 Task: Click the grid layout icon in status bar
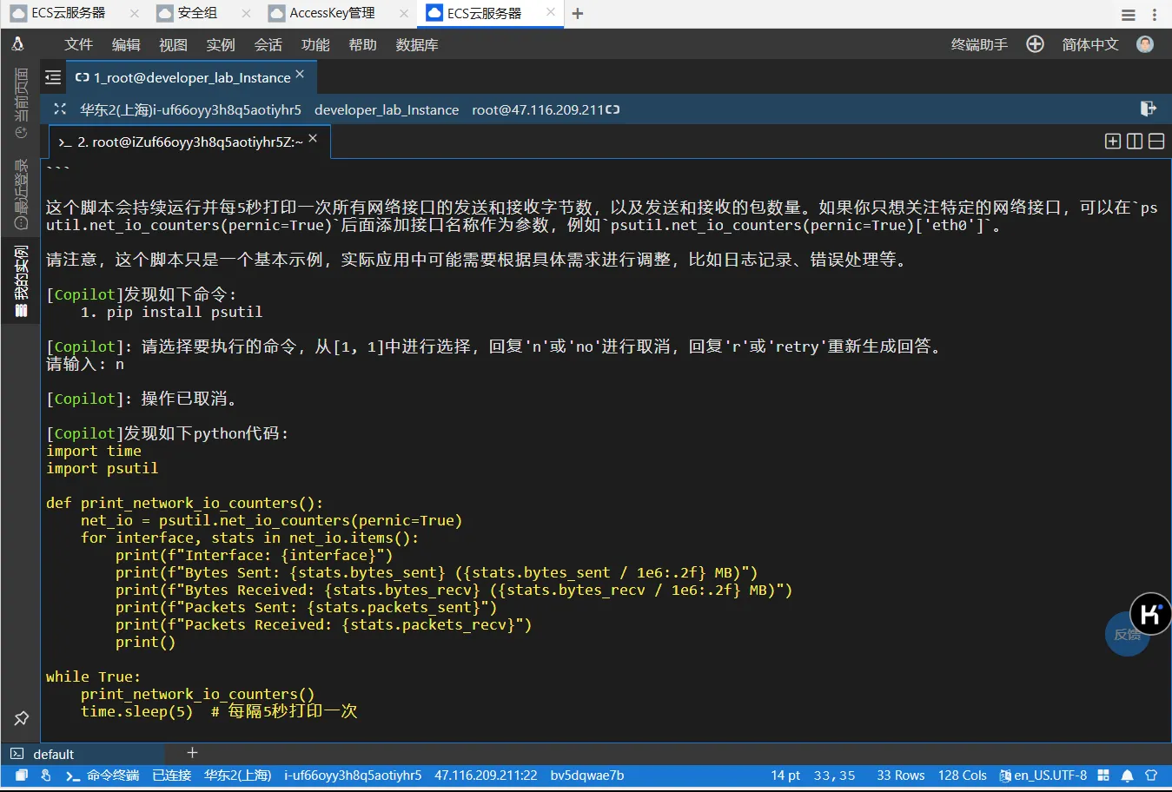(1103, 775)
